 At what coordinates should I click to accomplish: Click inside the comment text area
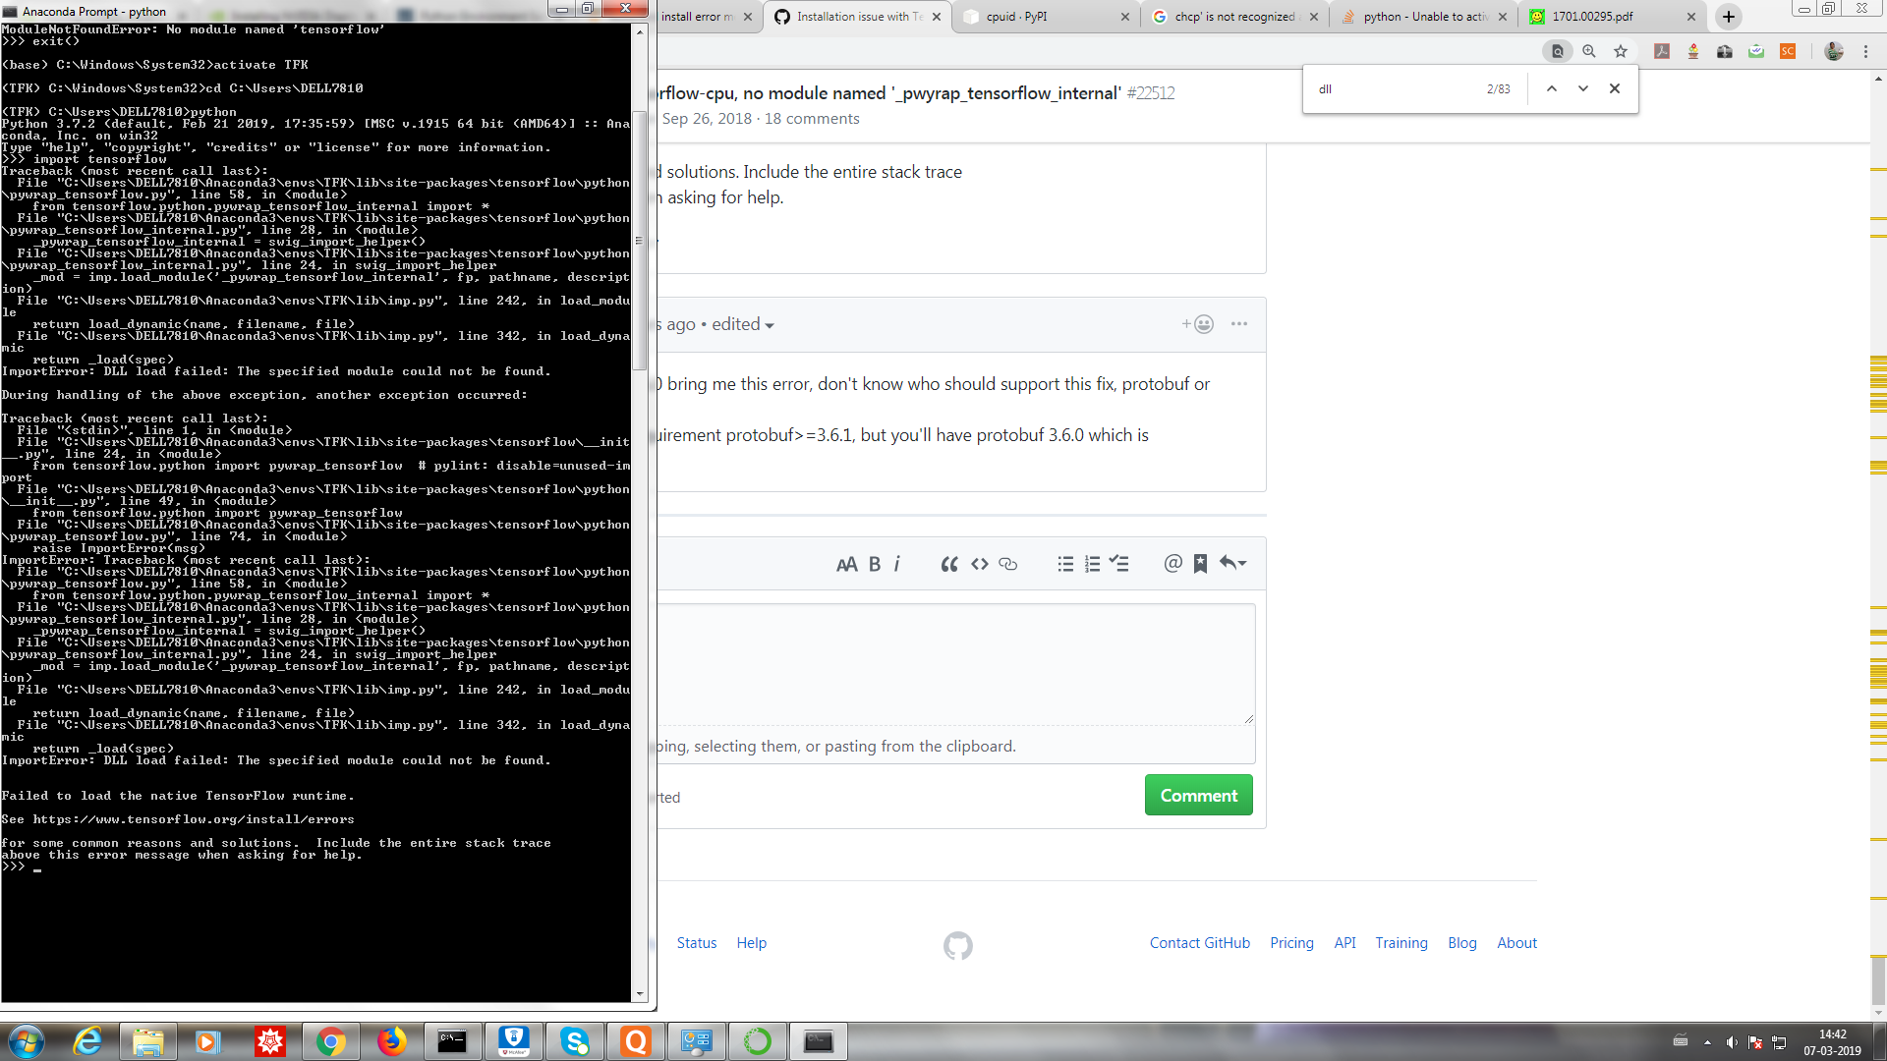pos(955,664)
